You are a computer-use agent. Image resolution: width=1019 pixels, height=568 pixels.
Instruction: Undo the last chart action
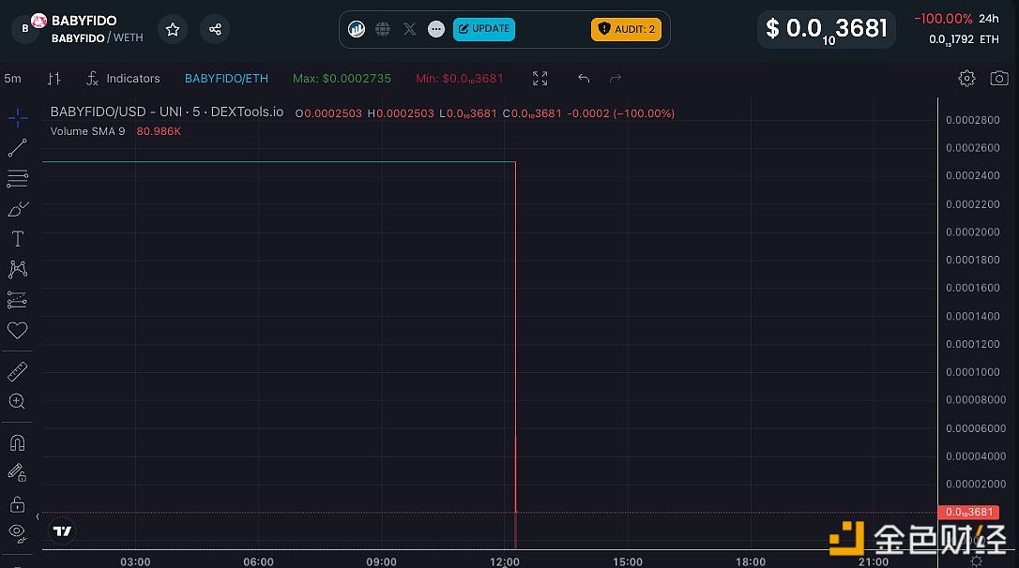click(584, 79)
